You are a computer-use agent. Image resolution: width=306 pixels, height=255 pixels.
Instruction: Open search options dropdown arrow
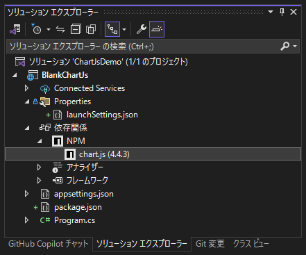tap(295, 46)
